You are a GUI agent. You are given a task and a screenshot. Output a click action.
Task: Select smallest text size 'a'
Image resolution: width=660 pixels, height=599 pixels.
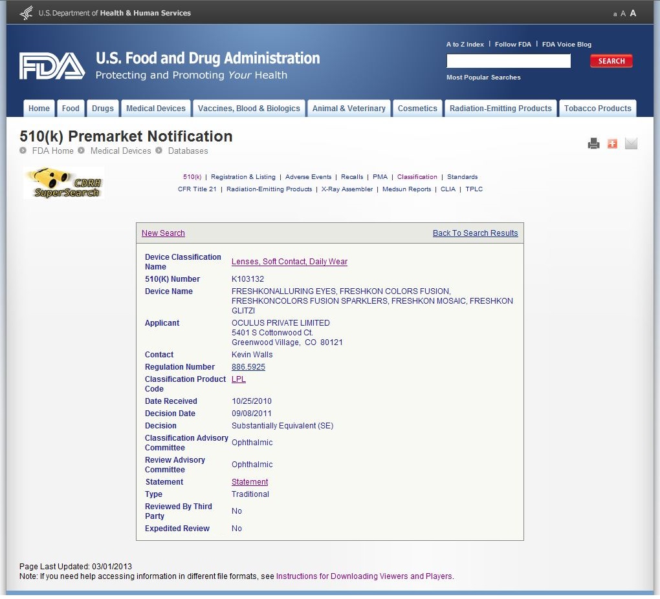pyautogui.click(x=615, y=14)
